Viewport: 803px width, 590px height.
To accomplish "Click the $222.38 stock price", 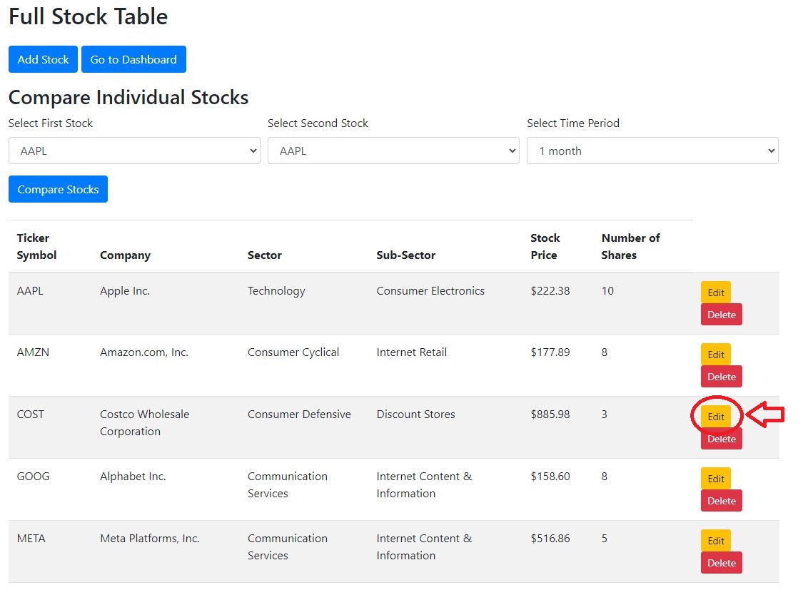I will (x=550, y=290).
